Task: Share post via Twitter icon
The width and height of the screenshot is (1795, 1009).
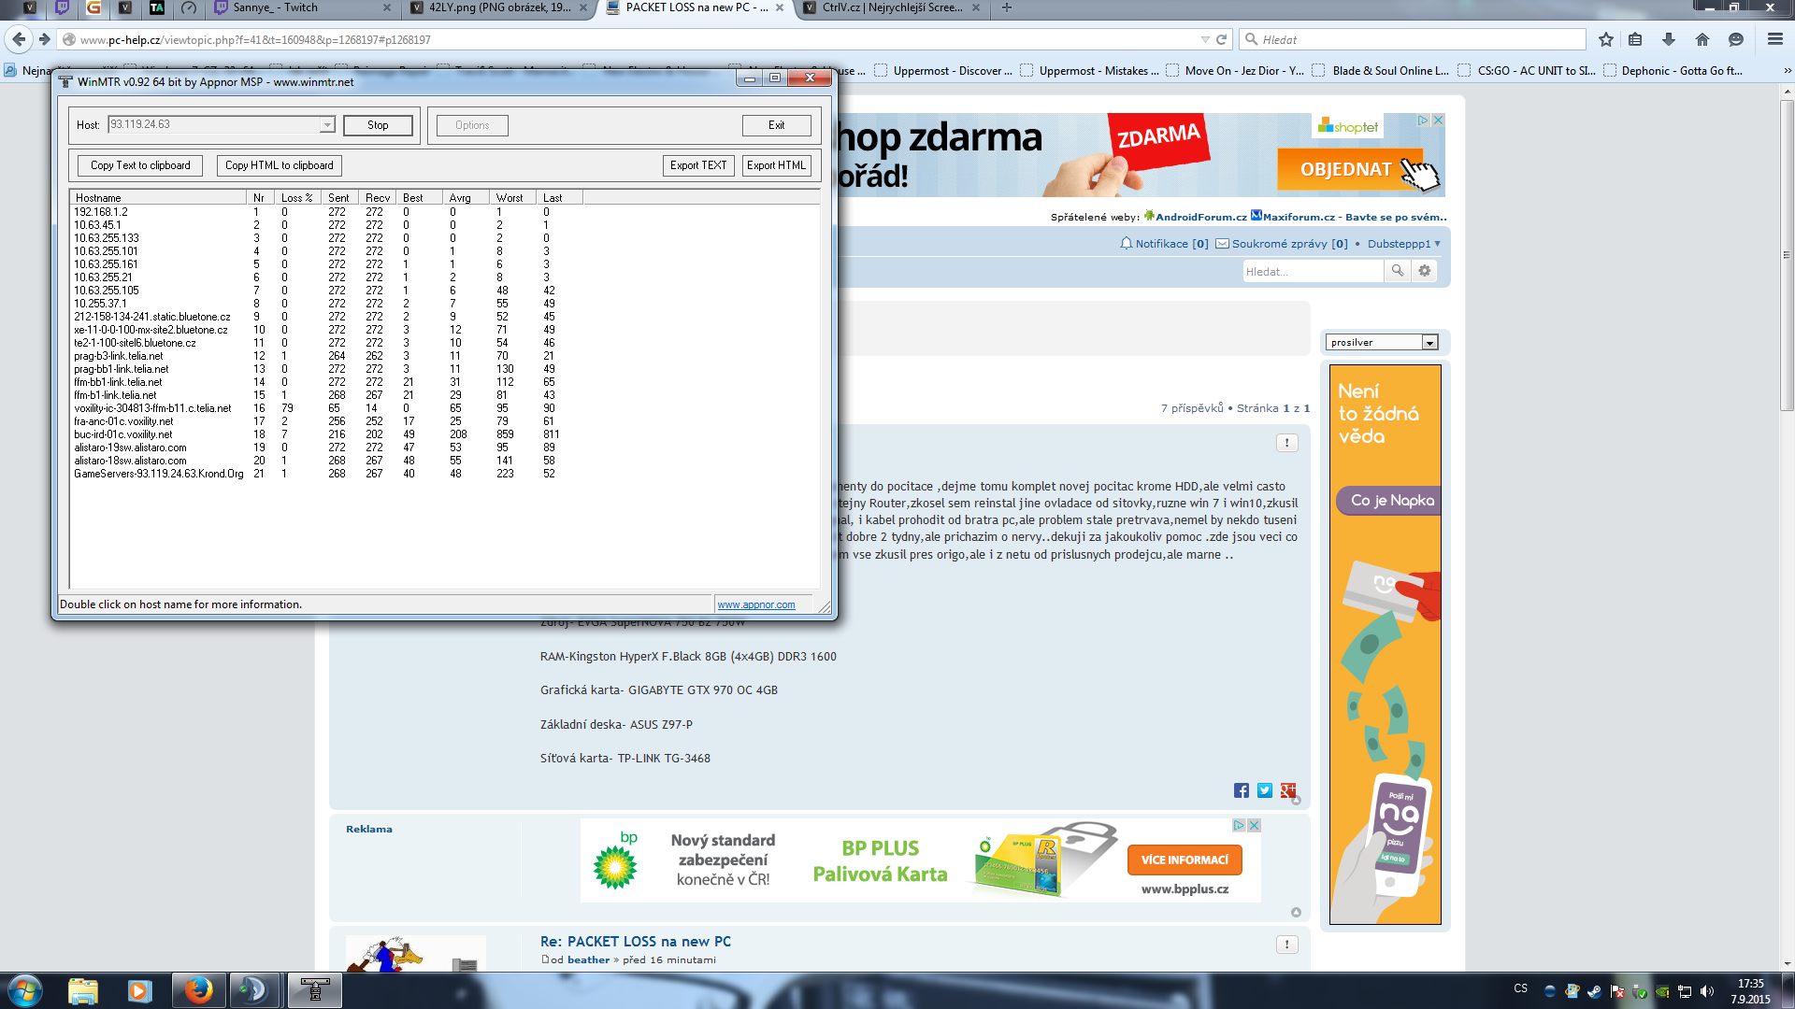Action: (x=1264, y=790)
